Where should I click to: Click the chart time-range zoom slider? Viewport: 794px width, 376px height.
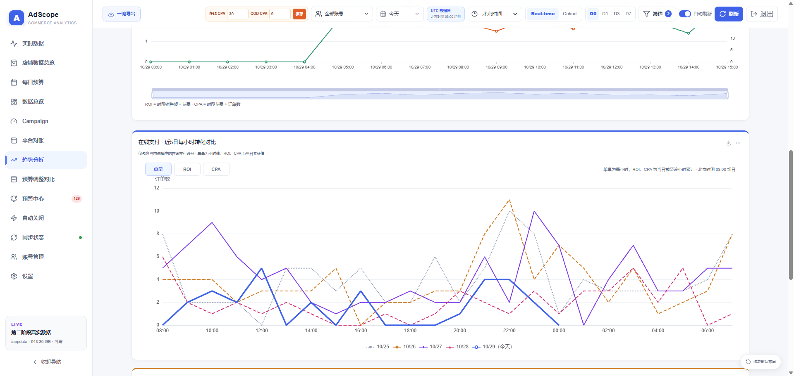click(x=440, y=94)
